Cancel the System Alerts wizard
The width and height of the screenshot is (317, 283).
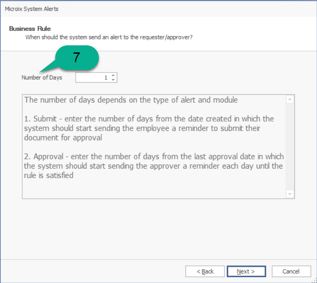pos(291,271)
